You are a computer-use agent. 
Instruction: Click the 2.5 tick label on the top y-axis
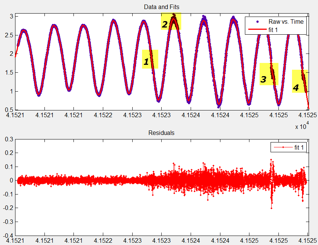pyautogui.click(x=9, y=35)
